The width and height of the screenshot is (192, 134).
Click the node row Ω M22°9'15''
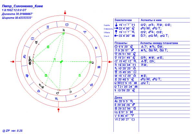126,83
